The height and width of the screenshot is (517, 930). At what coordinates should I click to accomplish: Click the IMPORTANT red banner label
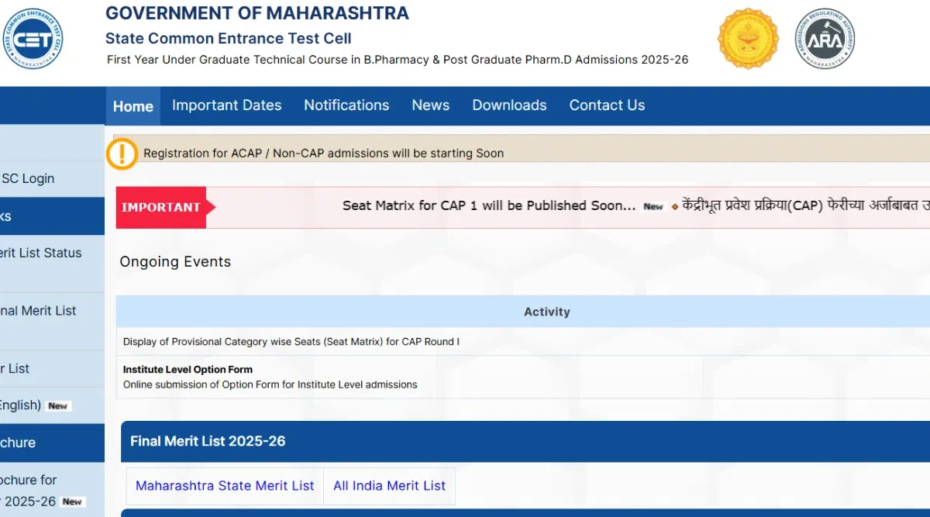tap(161, 208)
